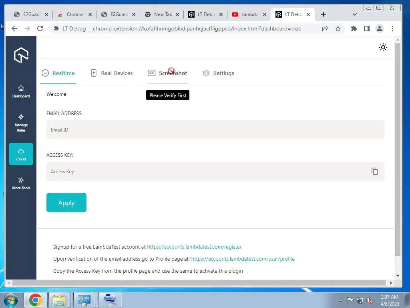This screenshot has height=308, width=410.
Task: Open the taskbar clock showing 2:07 AM
Action: click(x=389, y=300)
